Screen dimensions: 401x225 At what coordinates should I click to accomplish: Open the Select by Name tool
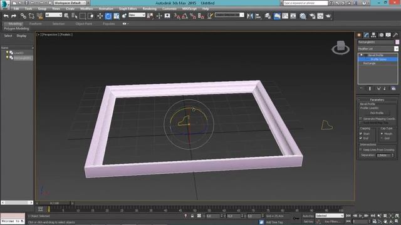(x=75, y=16)
